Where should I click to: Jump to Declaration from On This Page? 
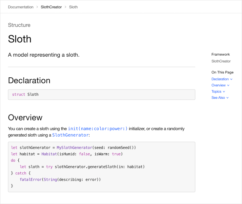(220, 79)
